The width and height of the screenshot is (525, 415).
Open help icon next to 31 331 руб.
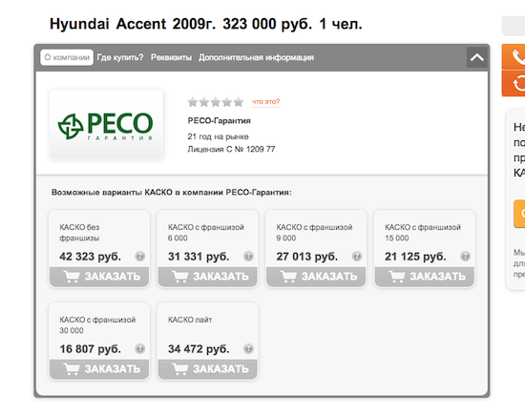click(248, 257)
